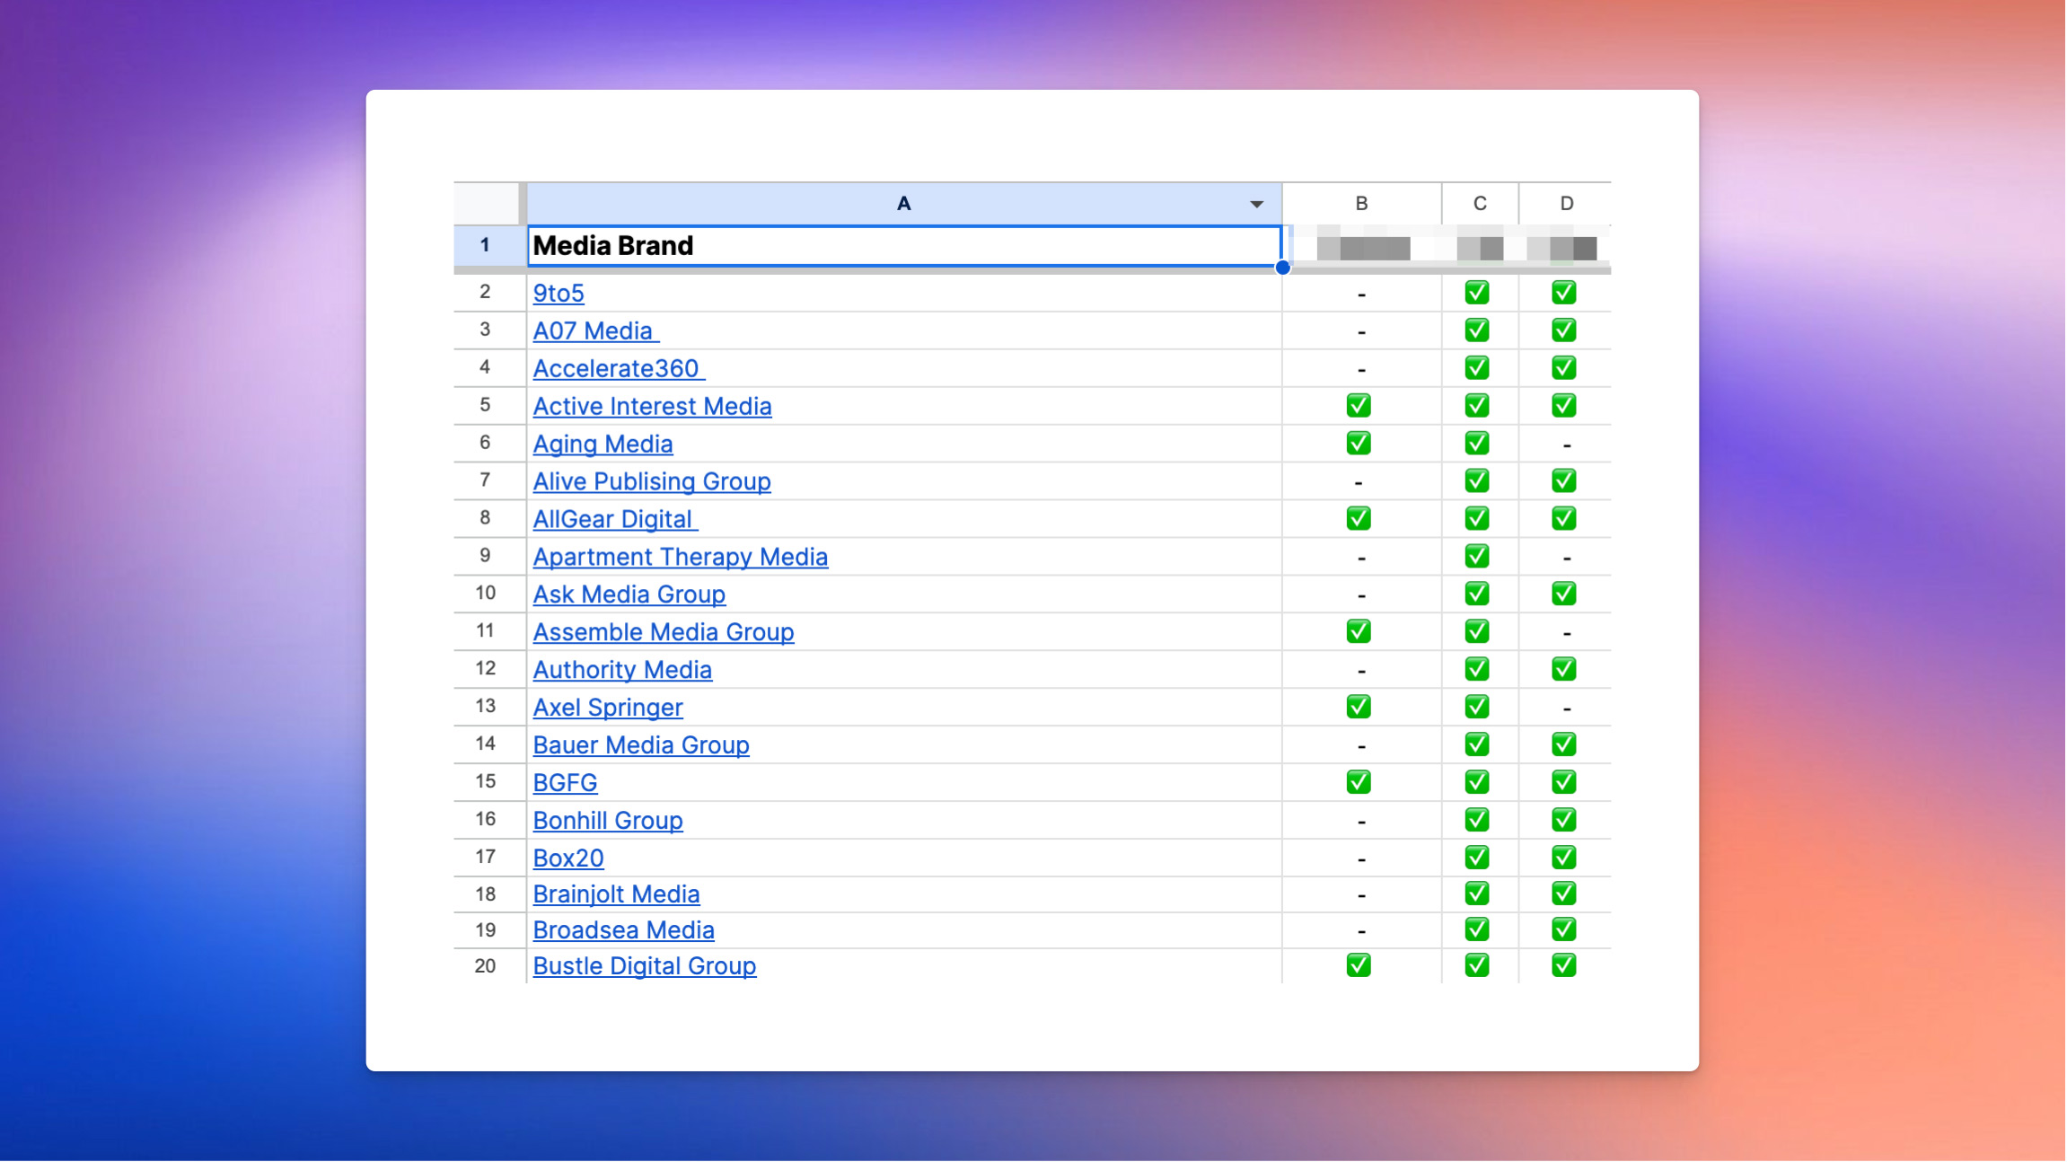Click column D dash cell for Aging Media

[1566, 445]
